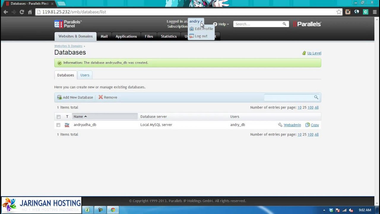Open the Instagram extension icon
380x214 pixels.
point(348,12)
